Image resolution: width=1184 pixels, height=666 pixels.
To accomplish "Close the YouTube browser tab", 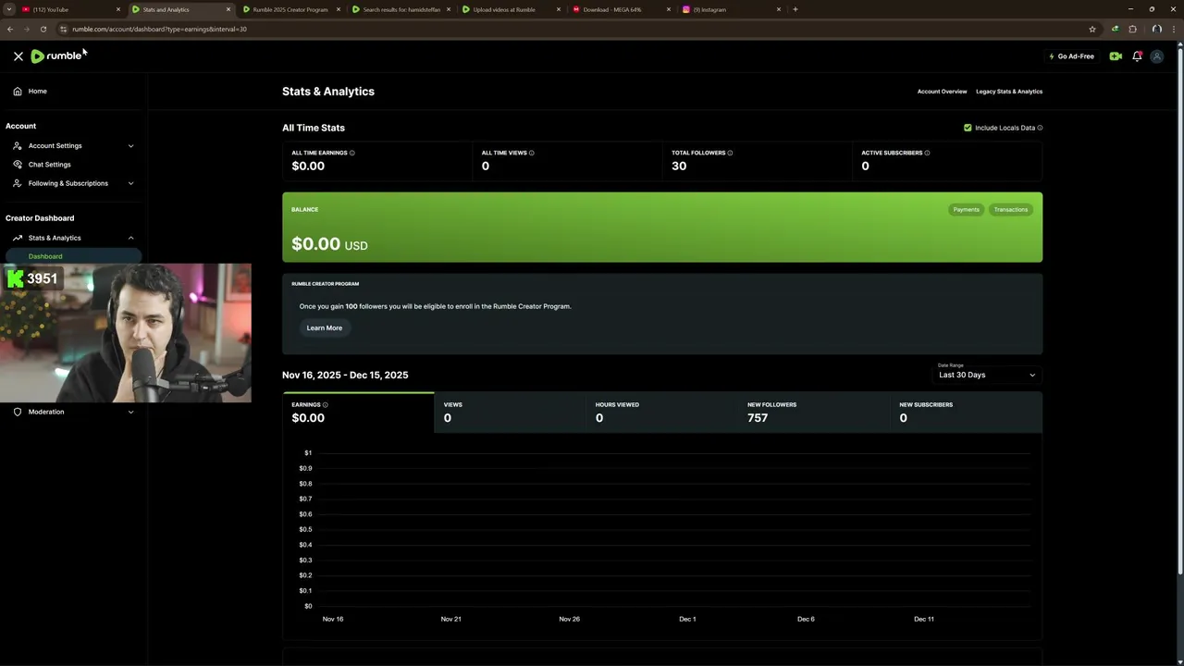I will (118, 9).
